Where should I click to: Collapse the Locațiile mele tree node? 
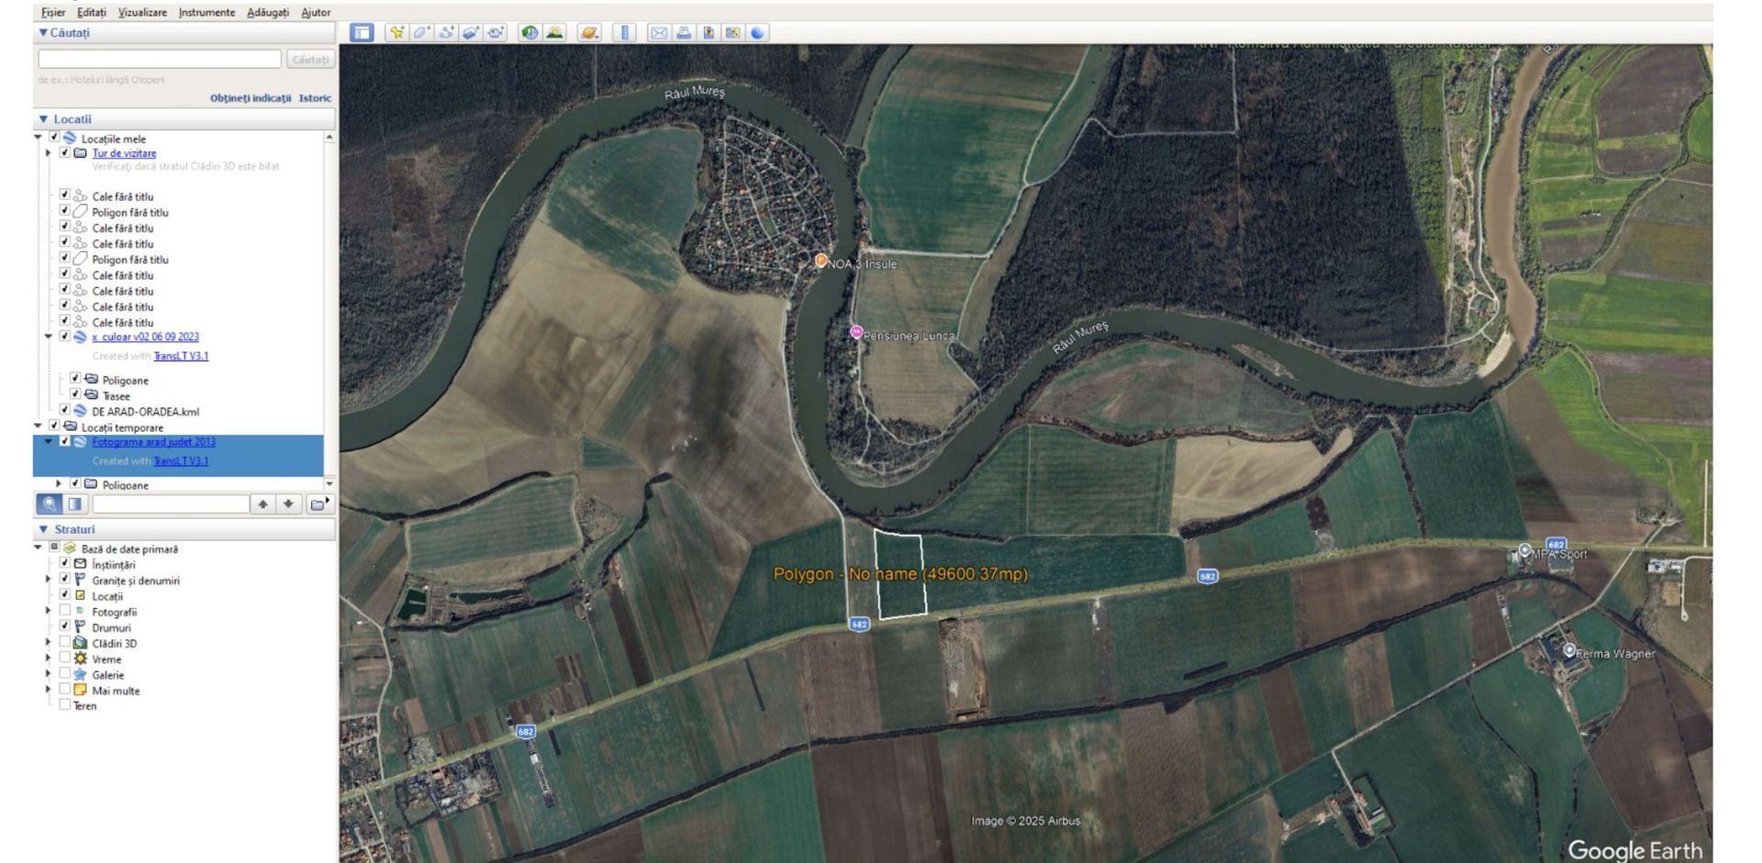coord(39,138)
